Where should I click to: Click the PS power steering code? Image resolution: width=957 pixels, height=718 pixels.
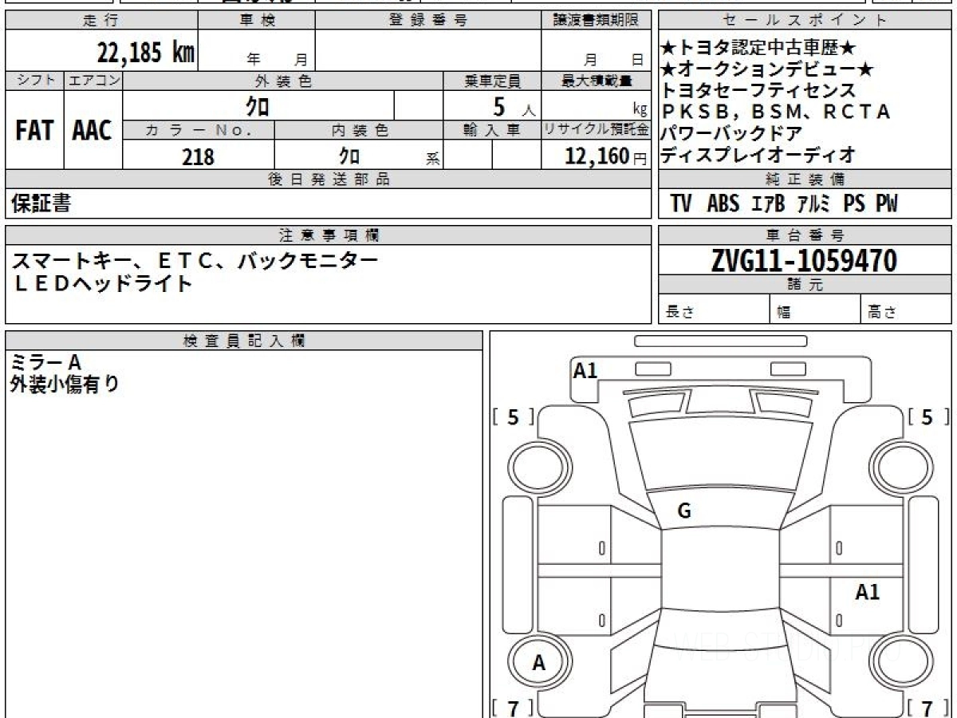(x=854, y=204)
